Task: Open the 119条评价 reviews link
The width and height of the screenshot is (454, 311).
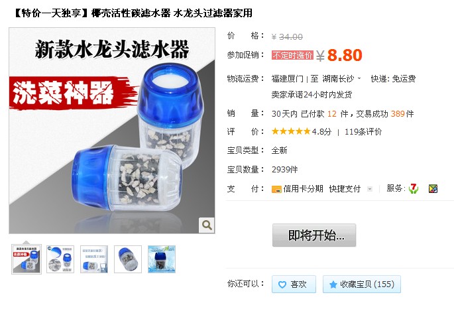Action: point(363,132)
